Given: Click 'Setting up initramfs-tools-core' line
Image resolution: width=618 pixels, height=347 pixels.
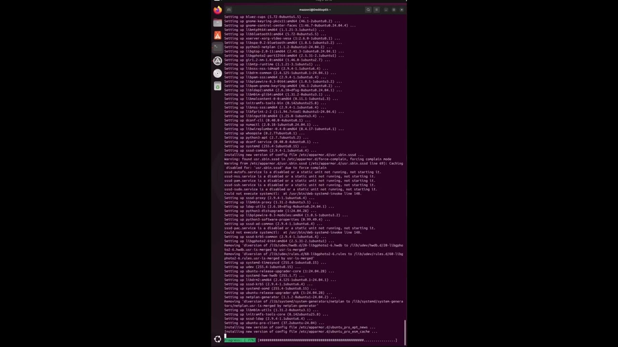Looking at the screenshot, I should 276,314.
